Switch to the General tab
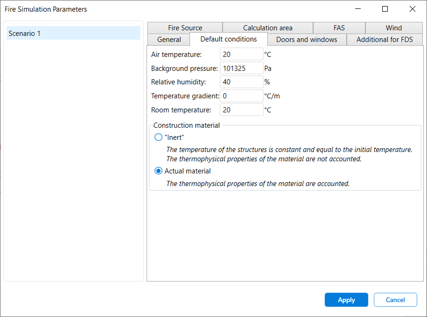427x317 pixels. (168, 40)
